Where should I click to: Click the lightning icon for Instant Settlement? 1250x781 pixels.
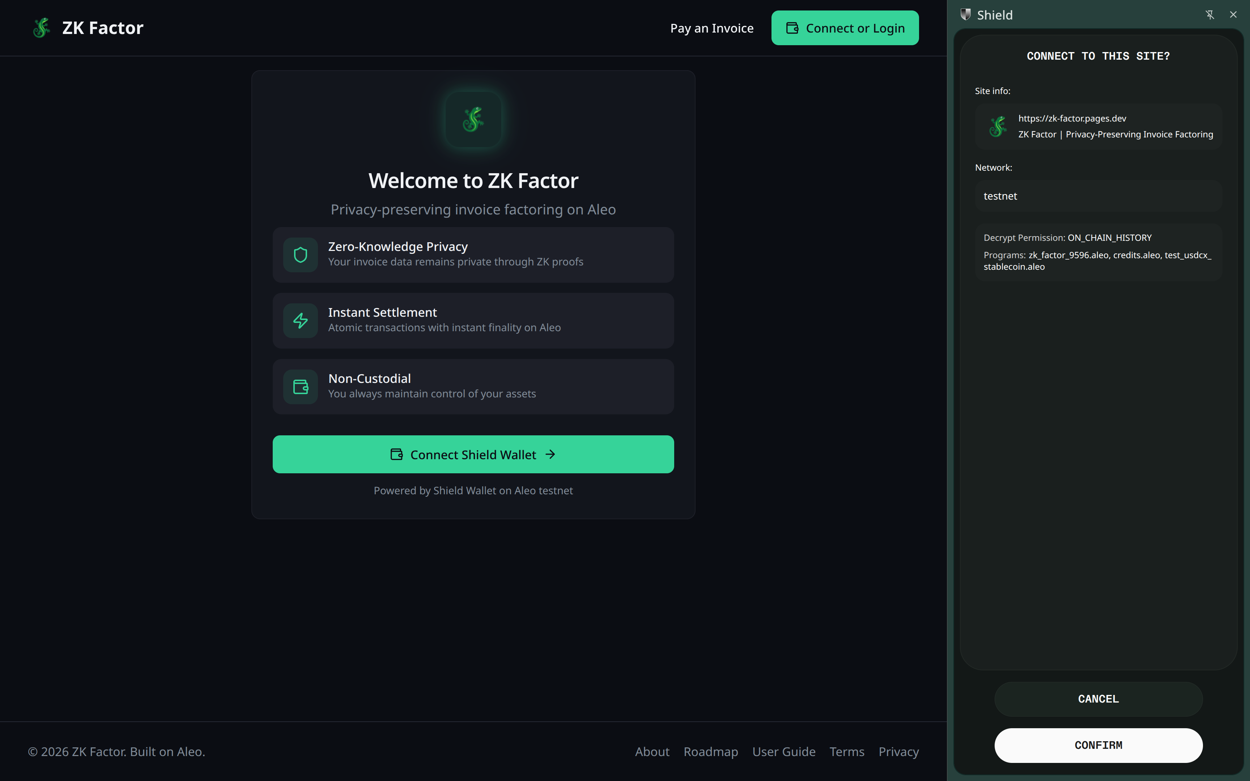pyautogui.click(x=300, y=320)
